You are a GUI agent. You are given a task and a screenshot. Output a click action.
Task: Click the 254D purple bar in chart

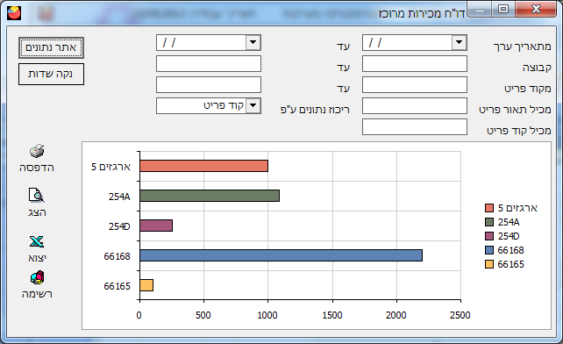click(156, 226)
